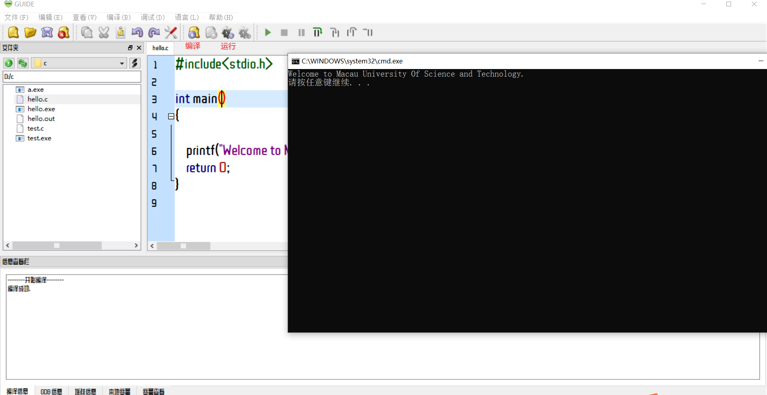This screenshot has width=767, height=395.
Task: Click the 编译成功 message in the output
Action: (19, 289)
